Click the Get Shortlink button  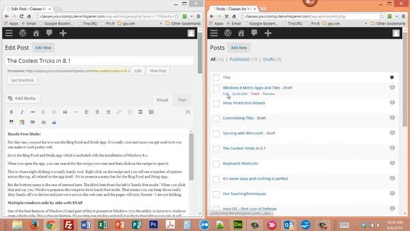point(22,80)
